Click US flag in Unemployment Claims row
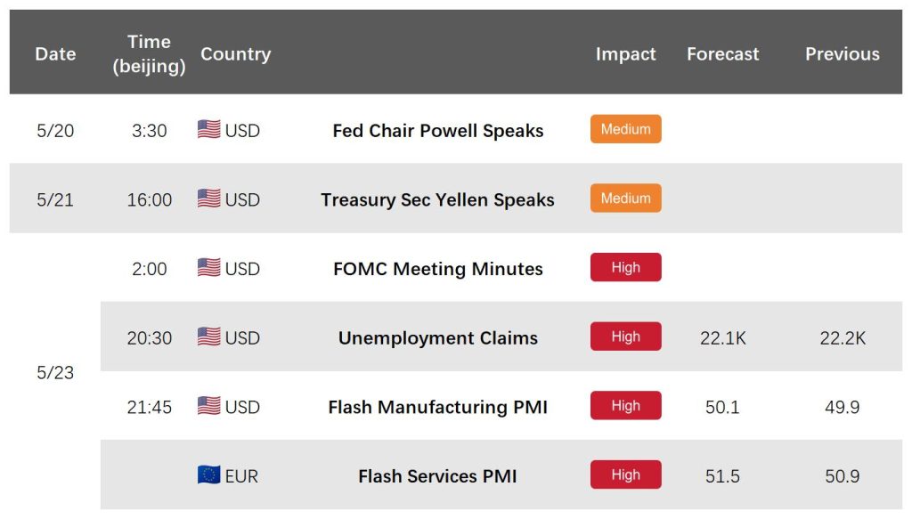912x519 pixels. (x=208, y=337)
